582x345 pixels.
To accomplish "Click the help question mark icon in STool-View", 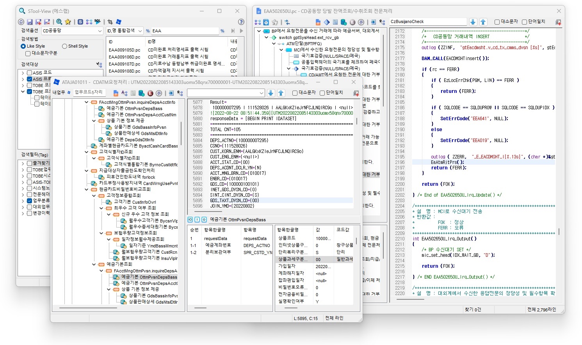I will coord(241,22).
